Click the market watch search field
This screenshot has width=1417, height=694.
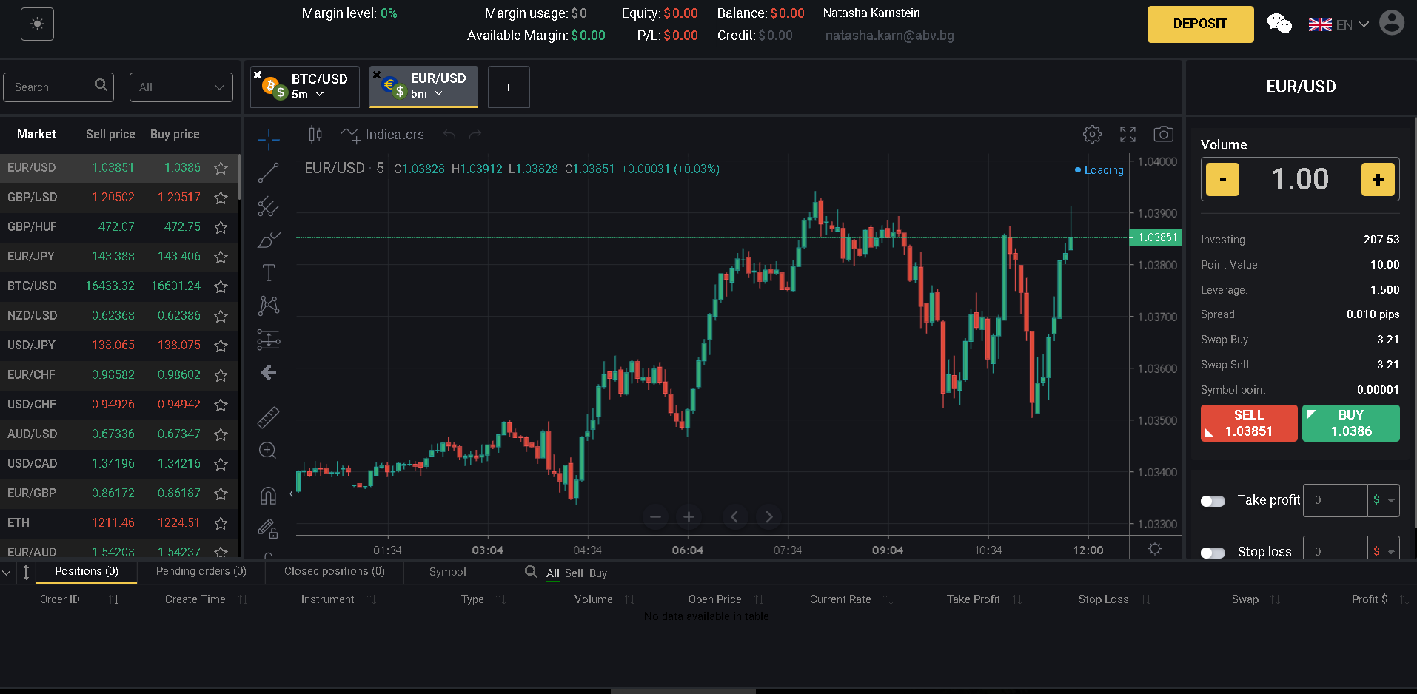[52, 87]
